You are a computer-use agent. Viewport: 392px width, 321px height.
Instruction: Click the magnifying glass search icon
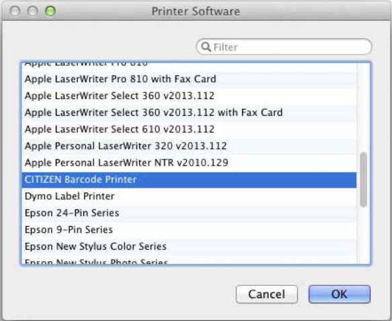(x=206, y=46)
